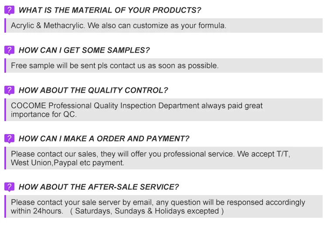This screenshot has width=327, height=226.
Task: Click the 'How about the after-sale service?' heading
Action: (99, 187)
